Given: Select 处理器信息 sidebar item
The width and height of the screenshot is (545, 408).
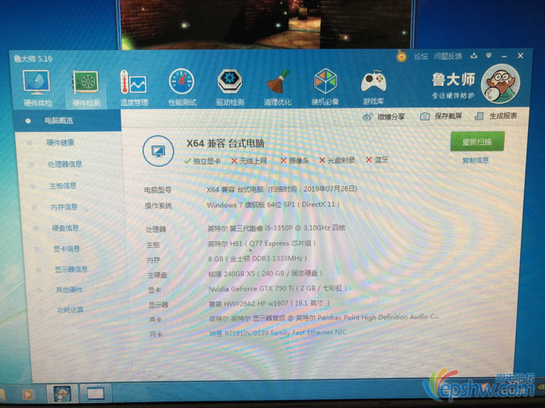Looking at the screenshot, I should pos(65,164).
